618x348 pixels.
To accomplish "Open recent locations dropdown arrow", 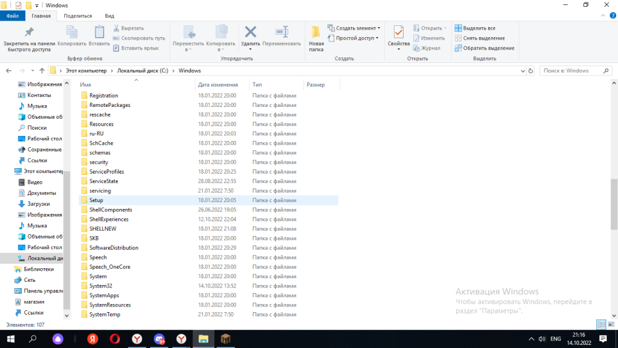I will coord(33,71).
